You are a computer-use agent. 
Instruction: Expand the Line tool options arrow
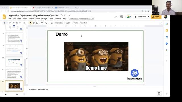click(48, 23)
